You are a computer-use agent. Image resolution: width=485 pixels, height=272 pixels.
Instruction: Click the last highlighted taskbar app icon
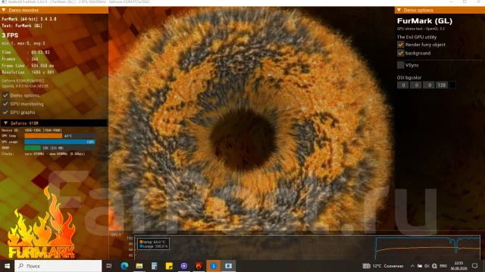(x=228, y=266)
